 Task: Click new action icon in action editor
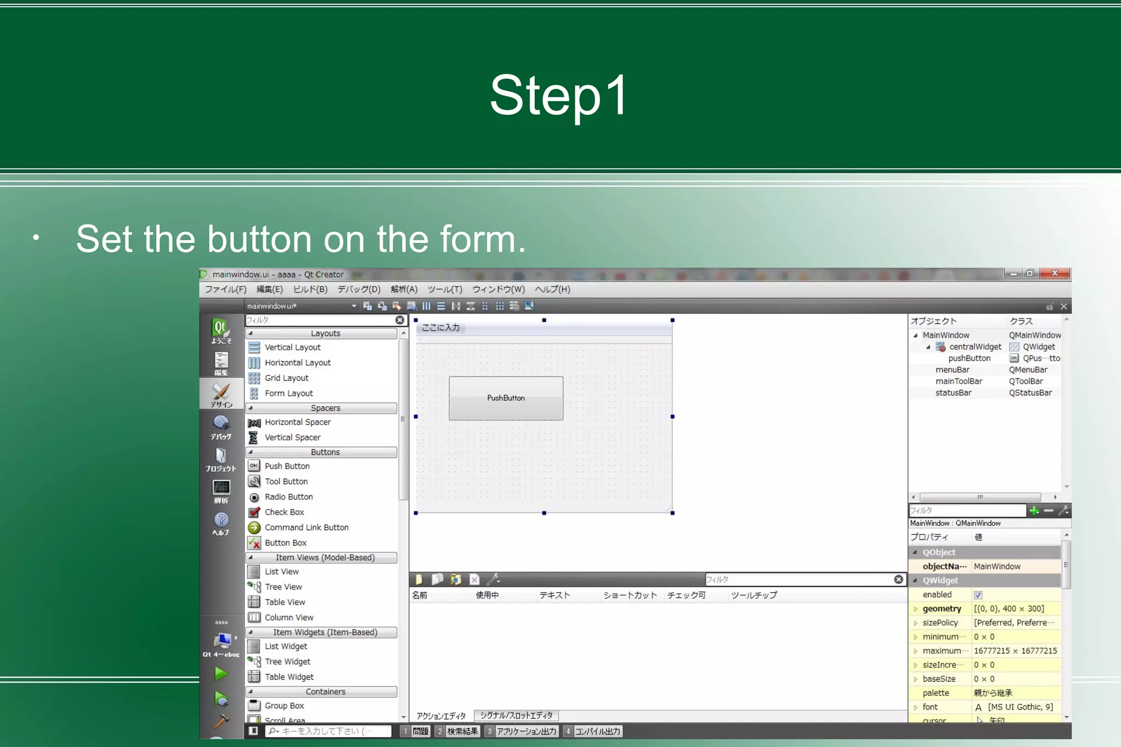pyautogui.click(x=419, y=579)
